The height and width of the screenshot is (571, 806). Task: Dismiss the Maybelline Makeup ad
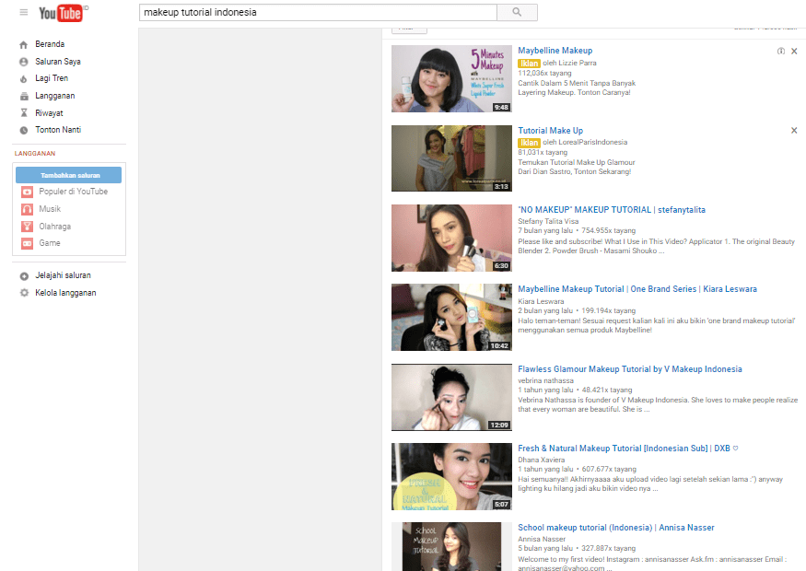794,51
